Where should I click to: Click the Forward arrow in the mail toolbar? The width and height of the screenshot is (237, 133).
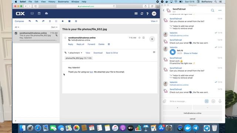tap(43, 21)
